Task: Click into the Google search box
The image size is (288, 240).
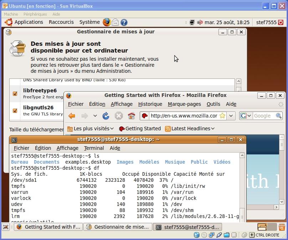Action: pyautogui.click(x=264, y=116)
